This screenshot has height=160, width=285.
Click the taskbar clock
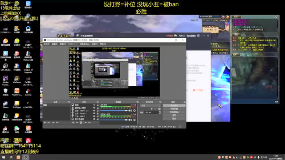276,157
